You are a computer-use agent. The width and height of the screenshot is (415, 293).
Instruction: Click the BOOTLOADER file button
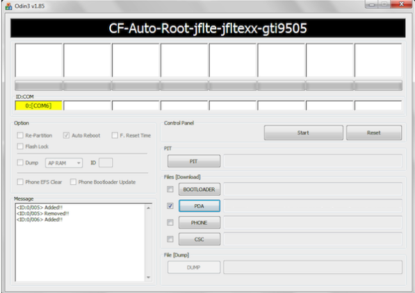click(x=200, y=190)
